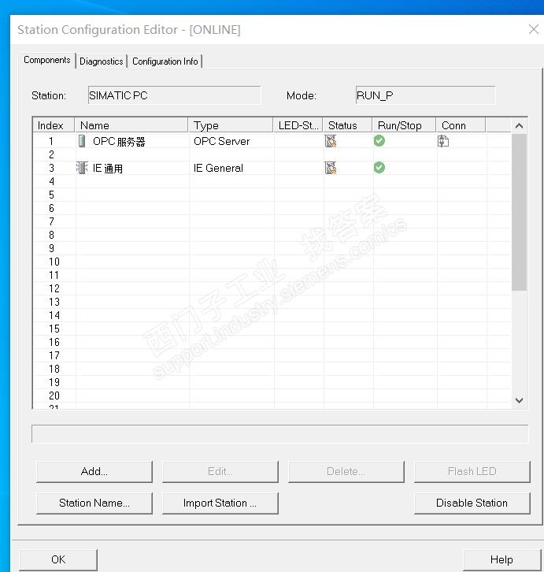This screenshot has height=572, width=544.
Task: Click the empty status message box below the list
Action: pyautogui.click(x=279, y=434)
